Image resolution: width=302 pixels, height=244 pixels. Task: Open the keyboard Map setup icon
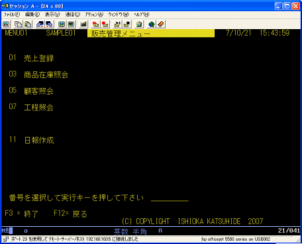83,24
